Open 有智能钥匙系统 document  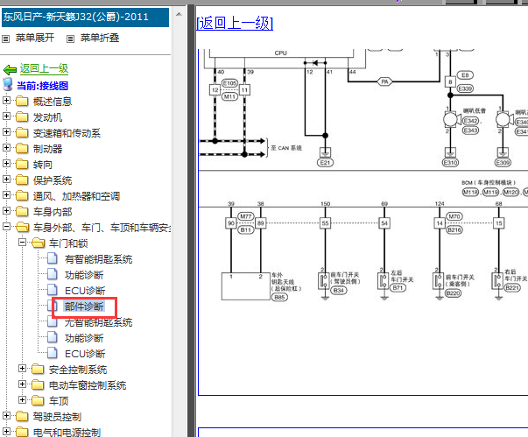98,259
